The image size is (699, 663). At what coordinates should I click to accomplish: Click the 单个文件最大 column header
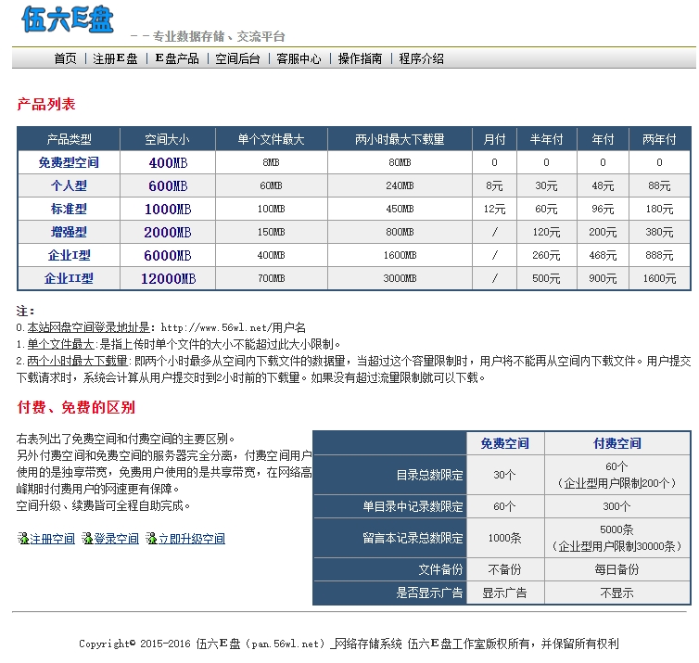[271, 140]
